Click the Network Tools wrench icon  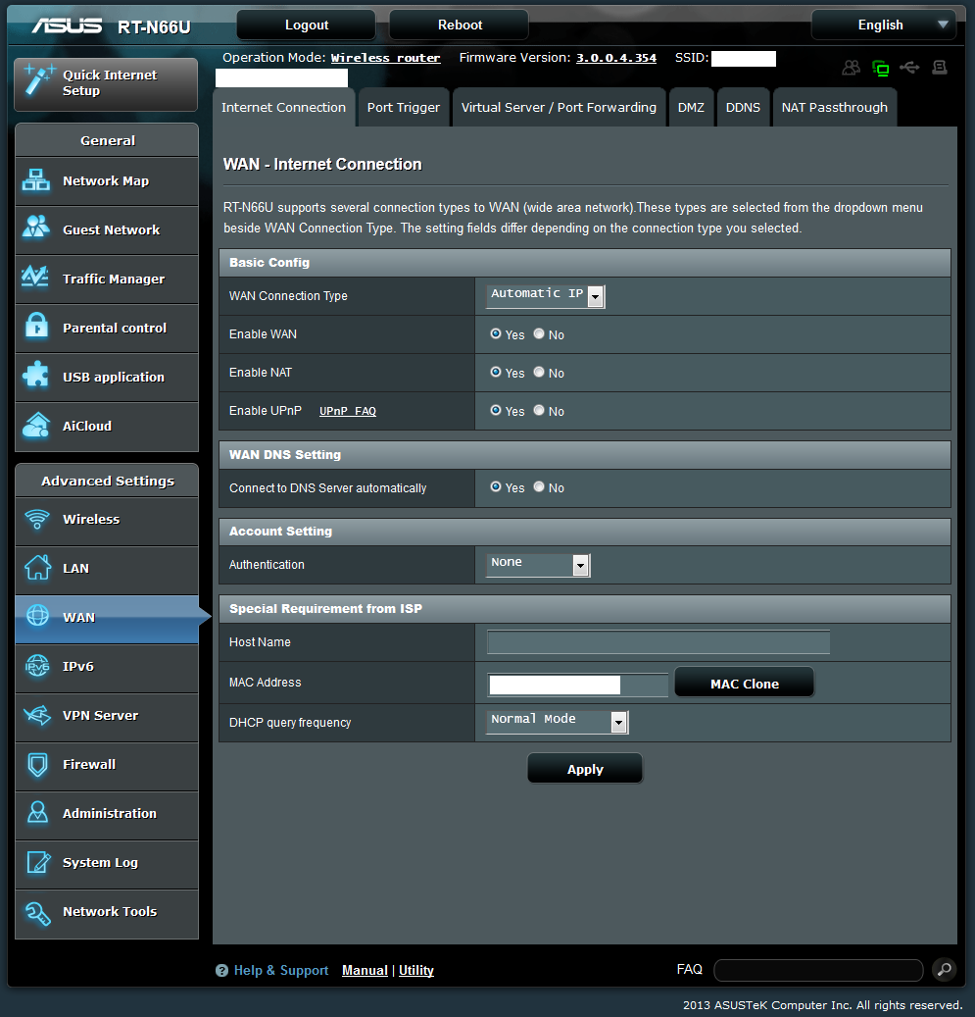tap(37, 913)
